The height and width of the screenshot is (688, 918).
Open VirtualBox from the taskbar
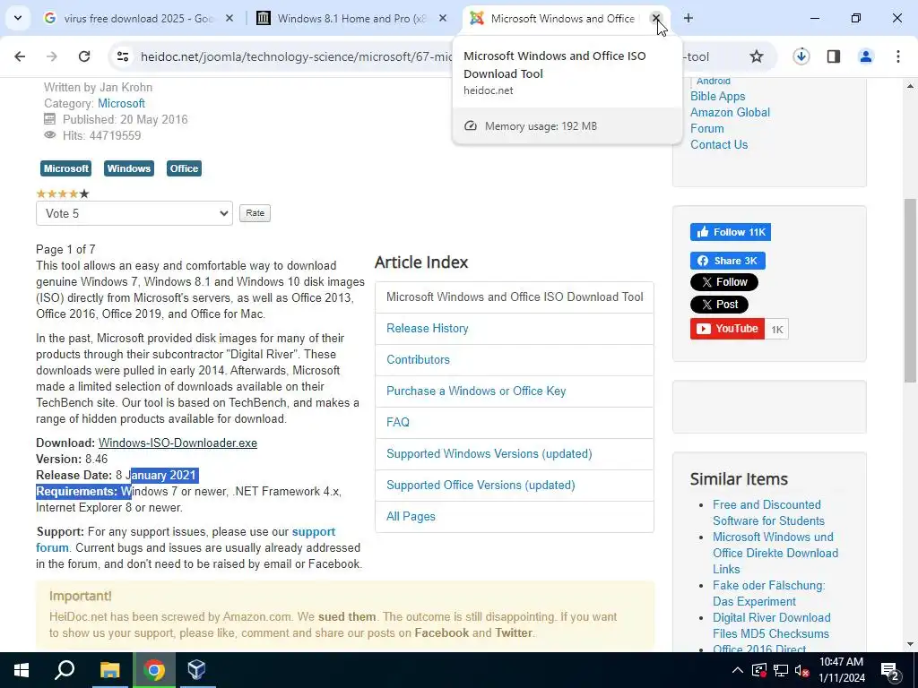click(x=196, y=670)
